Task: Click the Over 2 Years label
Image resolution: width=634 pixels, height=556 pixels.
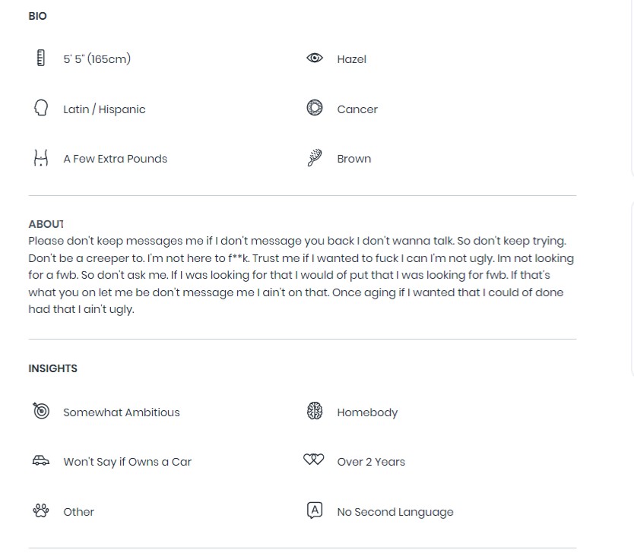Action: click(x=371, y=462)
